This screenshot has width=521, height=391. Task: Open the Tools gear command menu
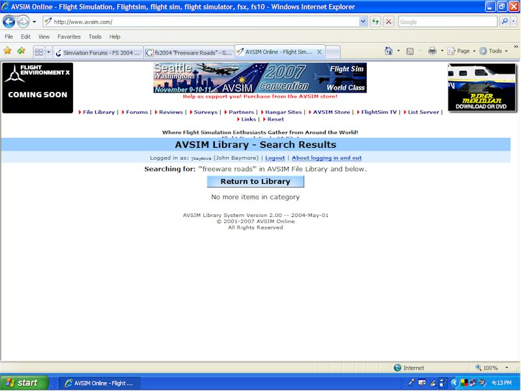tap(494, 51)
